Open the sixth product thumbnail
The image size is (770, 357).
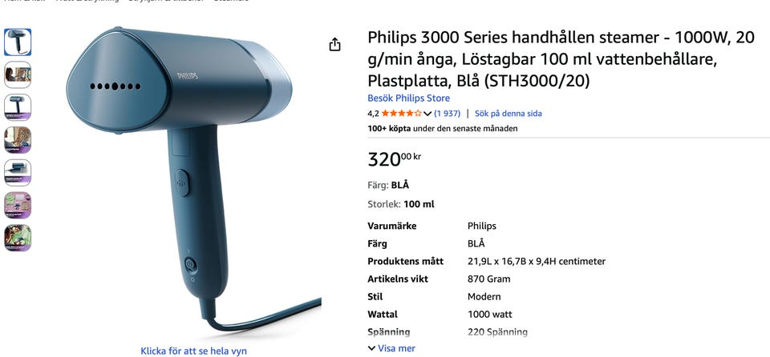click(x=18, y=205)
